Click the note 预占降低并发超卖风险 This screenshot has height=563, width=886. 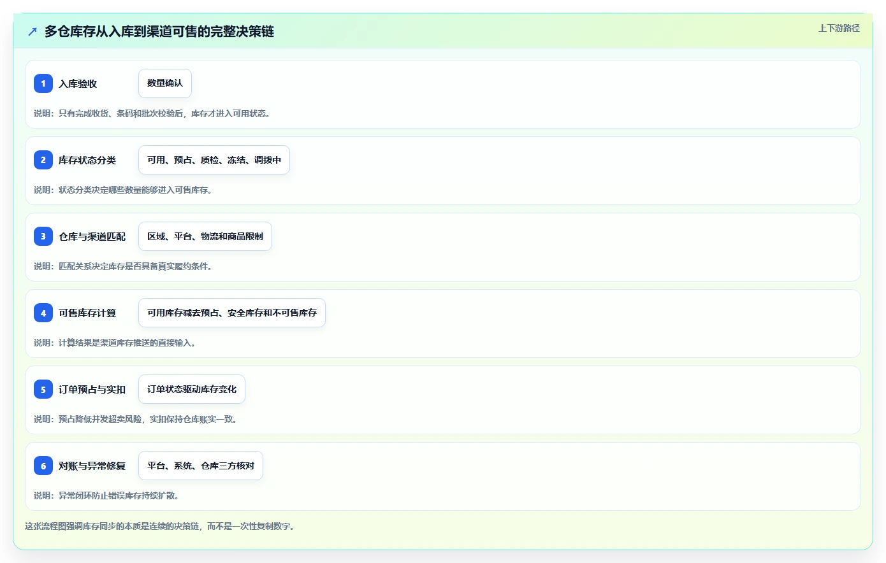[100, 419]
